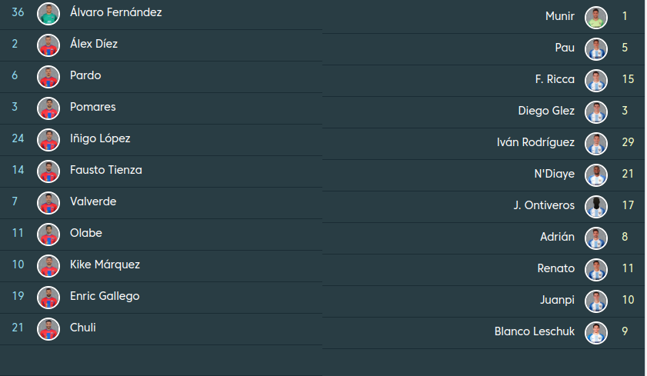The image size is (647, 376).
Task: Click the Pomares player name
Action: click(92, 107)
